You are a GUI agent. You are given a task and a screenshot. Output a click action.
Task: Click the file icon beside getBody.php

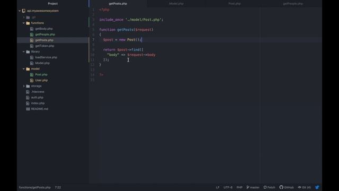pyautogui.click(x=32, y=29)
